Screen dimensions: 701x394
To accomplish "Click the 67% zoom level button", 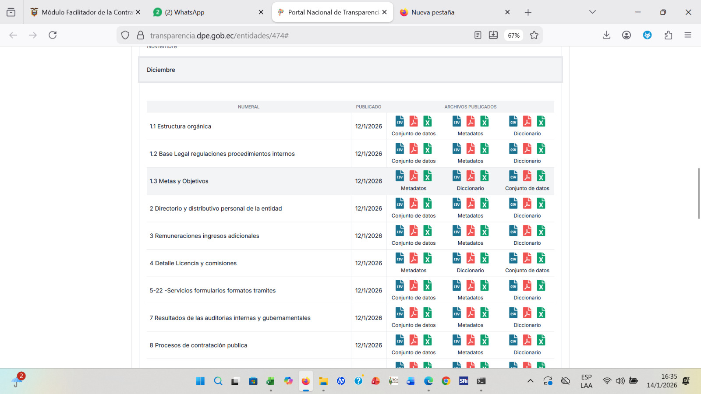I will pos(513,35).
